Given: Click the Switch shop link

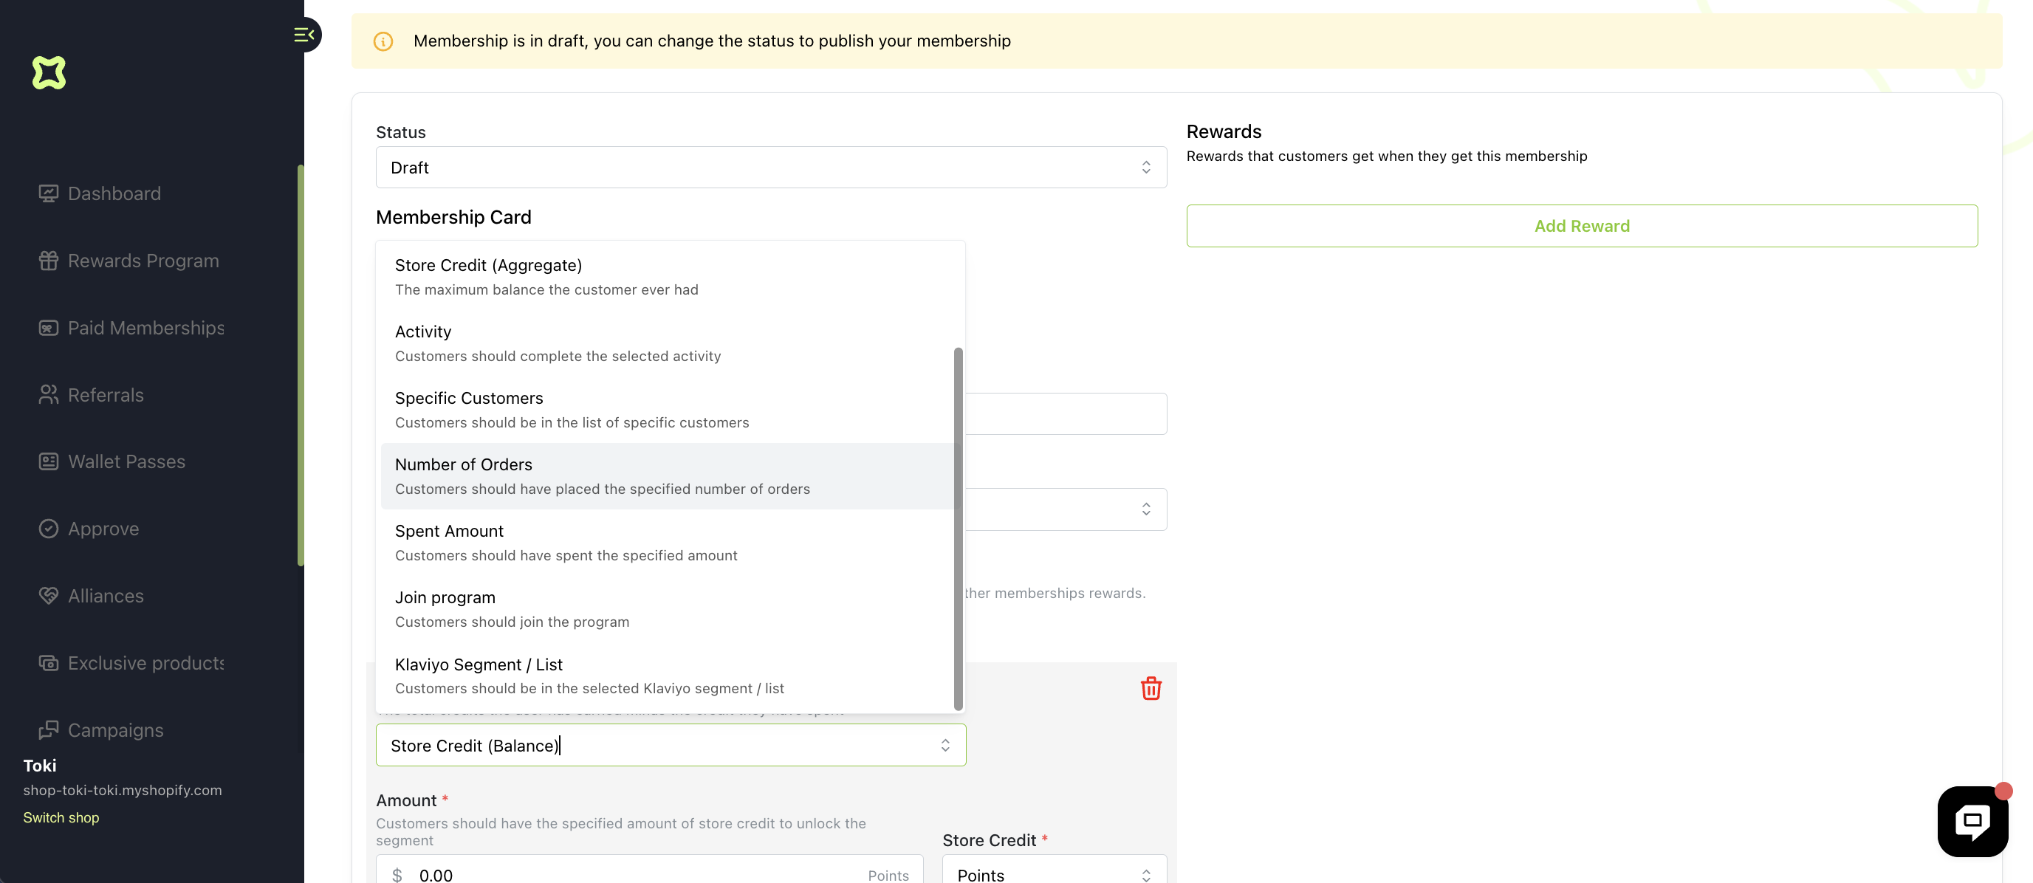Looking at the screenshot, I should [x=61, y=817].
